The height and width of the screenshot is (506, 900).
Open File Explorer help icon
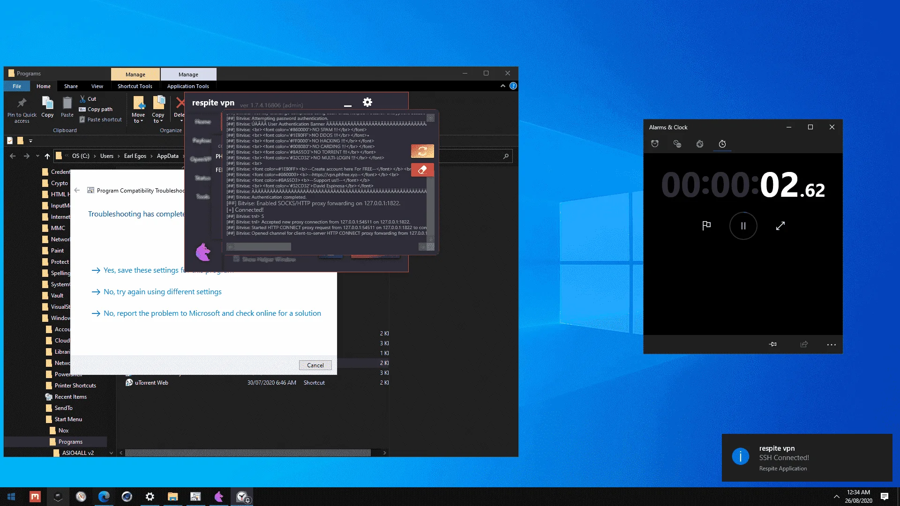[x=513, y=86]
